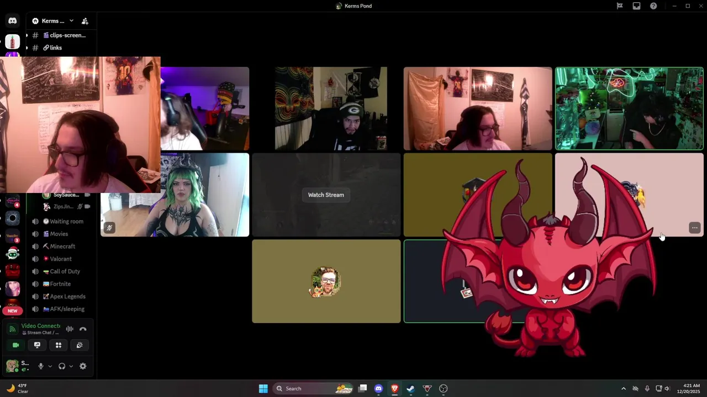Open Brave browser from taskbar
Screen dimensions: 707x397
coord(394,389)
